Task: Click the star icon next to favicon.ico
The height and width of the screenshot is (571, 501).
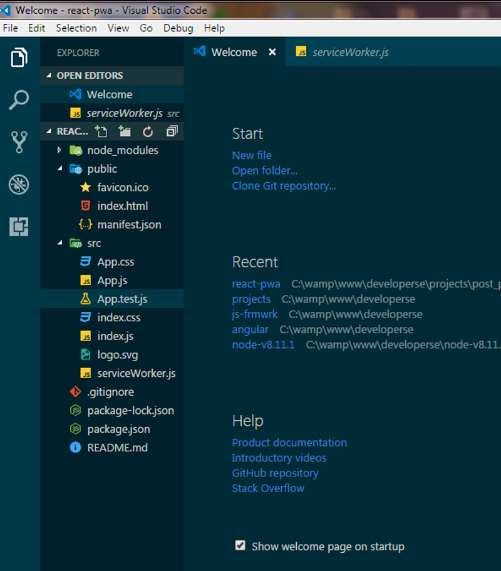Action: pyautogui.click(x=86, y=187)
